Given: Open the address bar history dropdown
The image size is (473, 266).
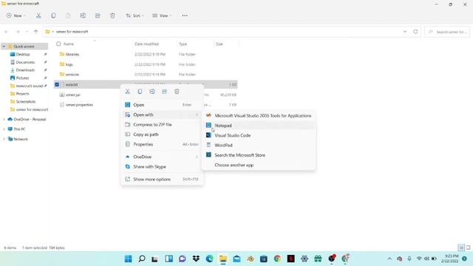Looking at the screenshot, I should click(x=405, y=32).
